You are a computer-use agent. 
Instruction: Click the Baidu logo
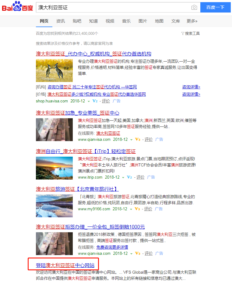[17, 6]
